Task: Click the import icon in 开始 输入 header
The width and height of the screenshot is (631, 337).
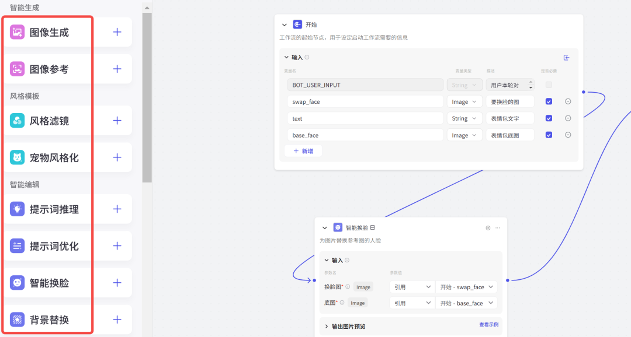Action: (x=566, y=58)
